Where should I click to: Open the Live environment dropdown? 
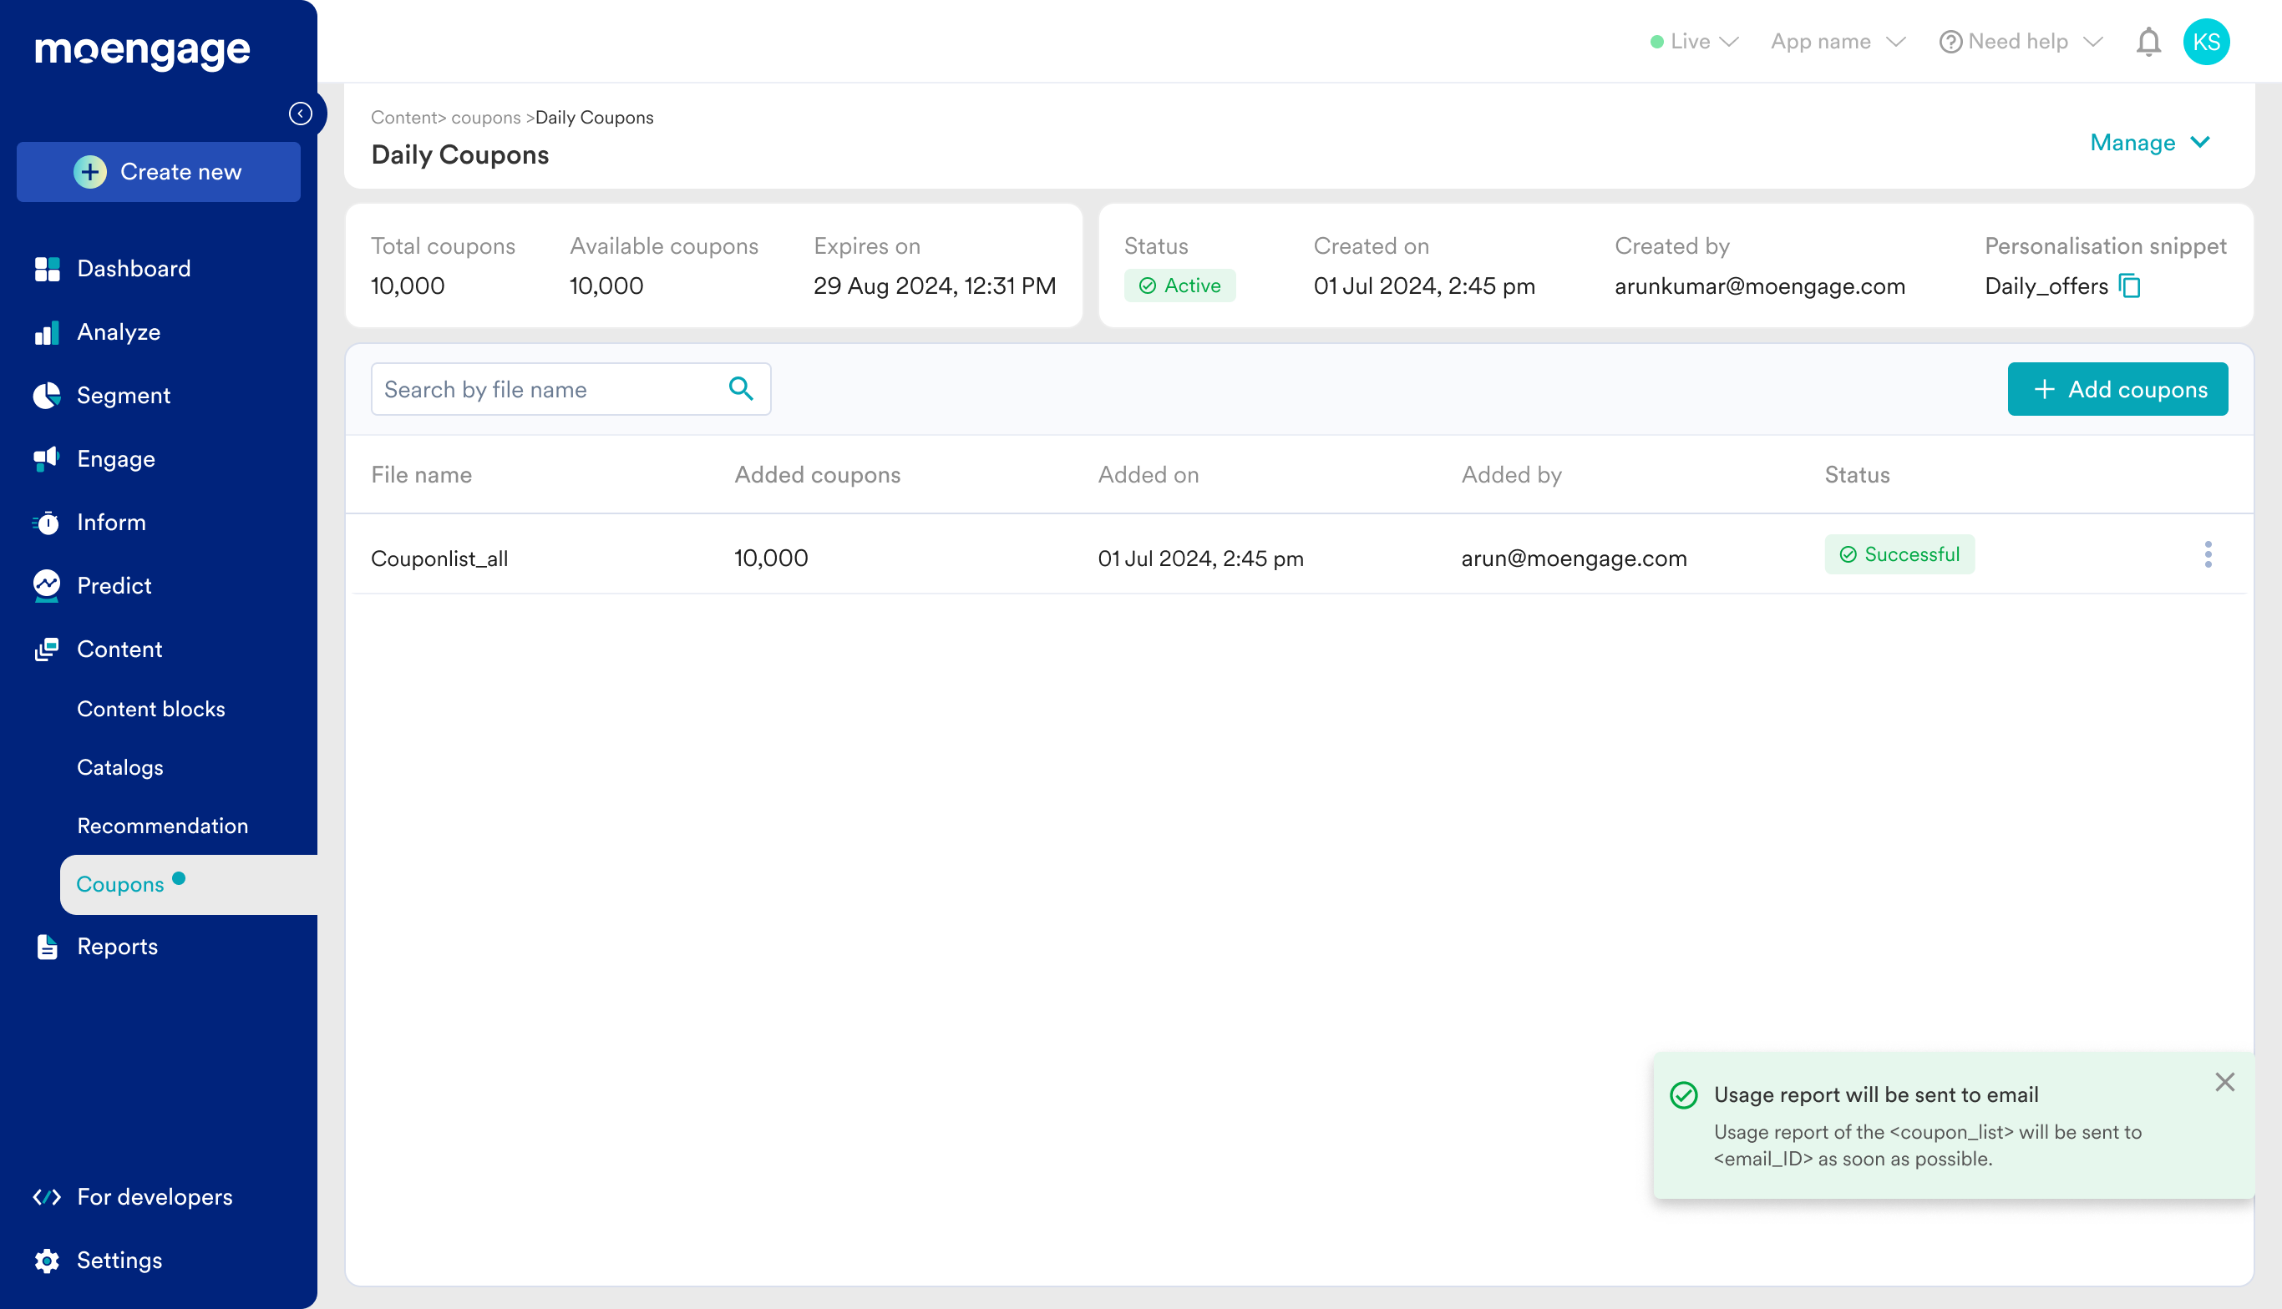(1694, 43)
